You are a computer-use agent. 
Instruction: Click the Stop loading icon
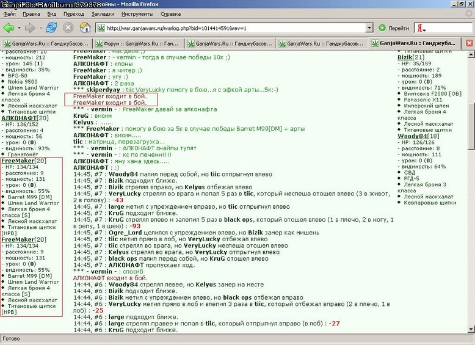(x=68, y=28)
